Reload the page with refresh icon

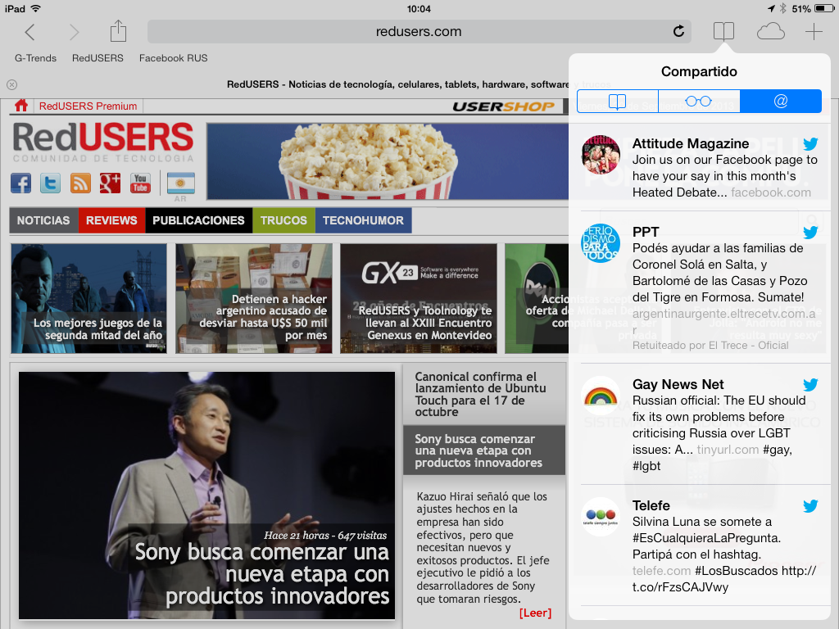[x=678, y=31]
